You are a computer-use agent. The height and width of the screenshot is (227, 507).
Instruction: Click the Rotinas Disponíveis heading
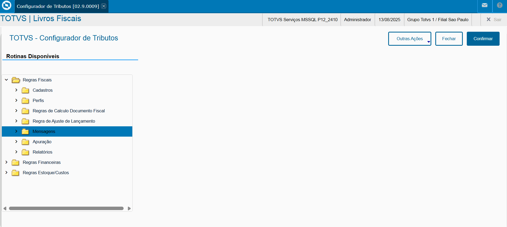(33, 56)
